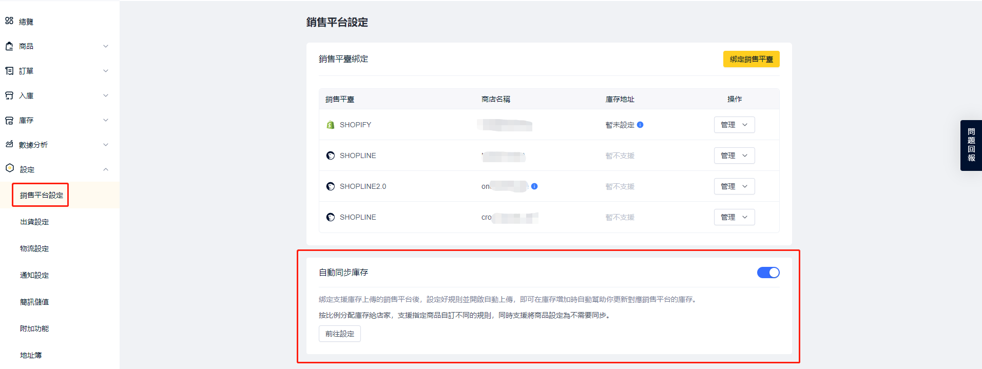Open the 問題回報 feedback side tab
The height and width of the screenshot is (369, 982).
click(971, 145)
